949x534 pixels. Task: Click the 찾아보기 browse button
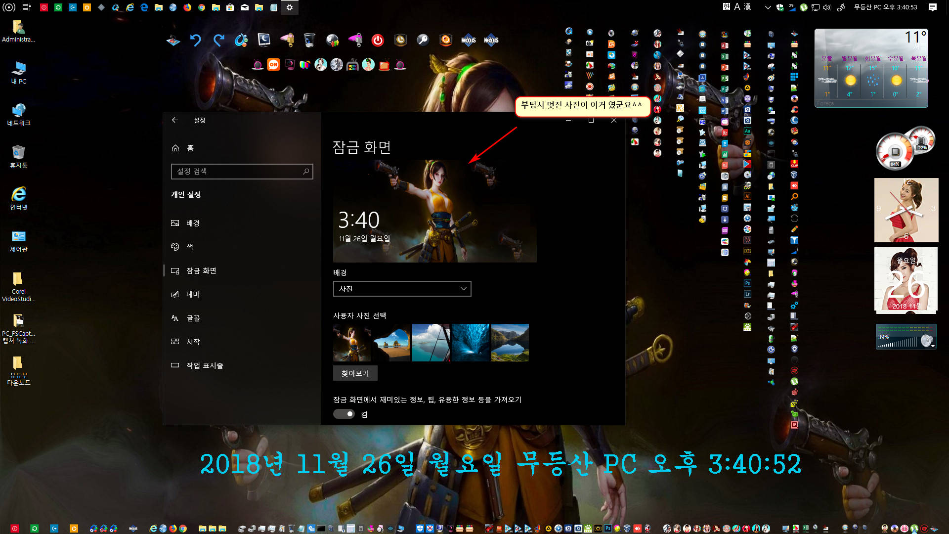355,373
